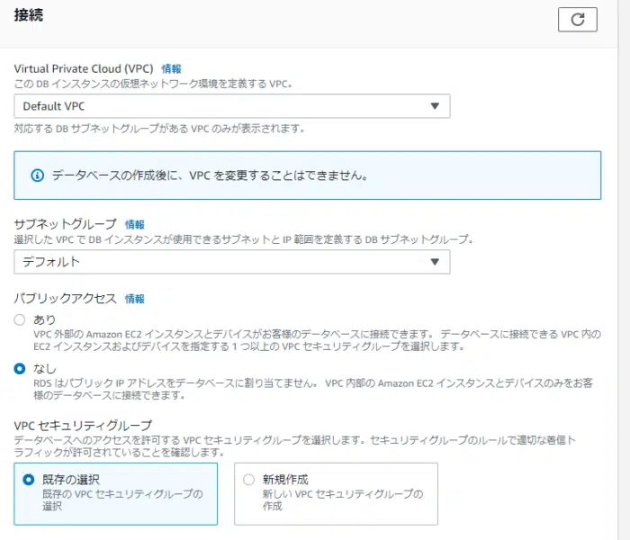The image size is (630, 540).
Task: Click the Virtual Private Cloud (VPC) label
Action: [84, 68]
